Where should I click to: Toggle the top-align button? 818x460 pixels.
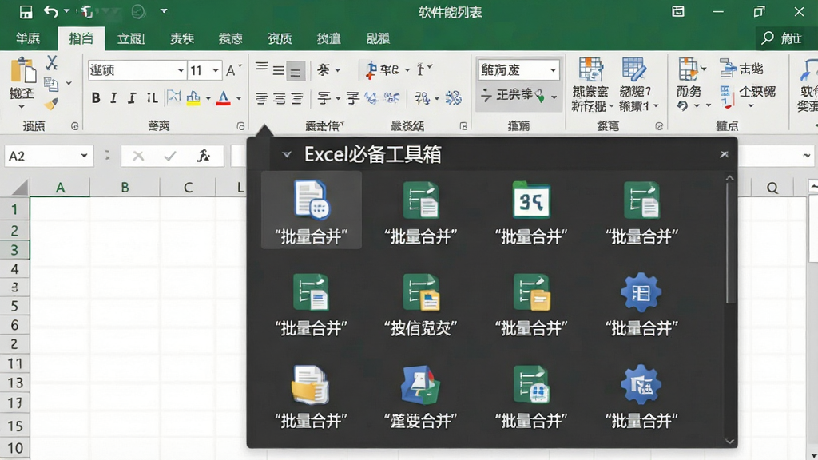coord(262,69)
